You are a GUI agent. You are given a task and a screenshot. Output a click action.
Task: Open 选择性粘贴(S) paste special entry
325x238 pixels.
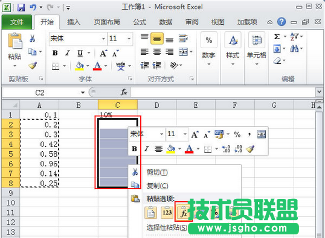167,227
